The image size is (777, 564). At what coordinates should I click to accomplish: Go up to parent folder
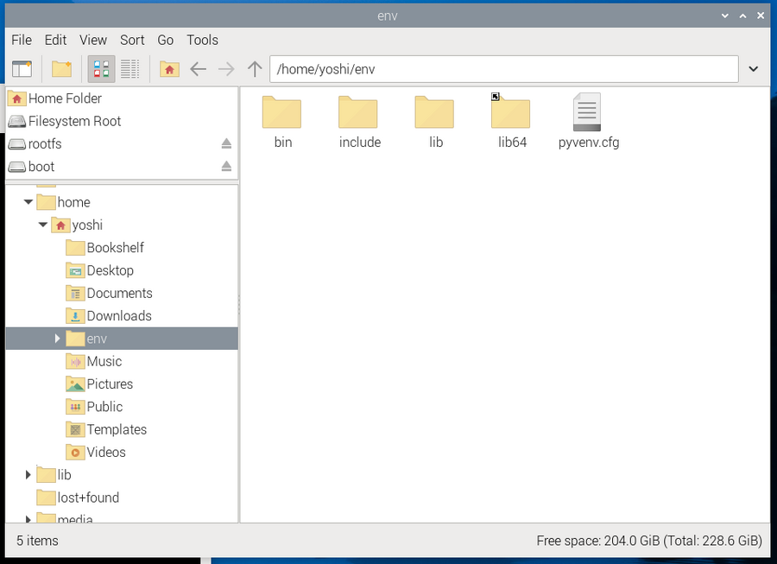[254, 69]
